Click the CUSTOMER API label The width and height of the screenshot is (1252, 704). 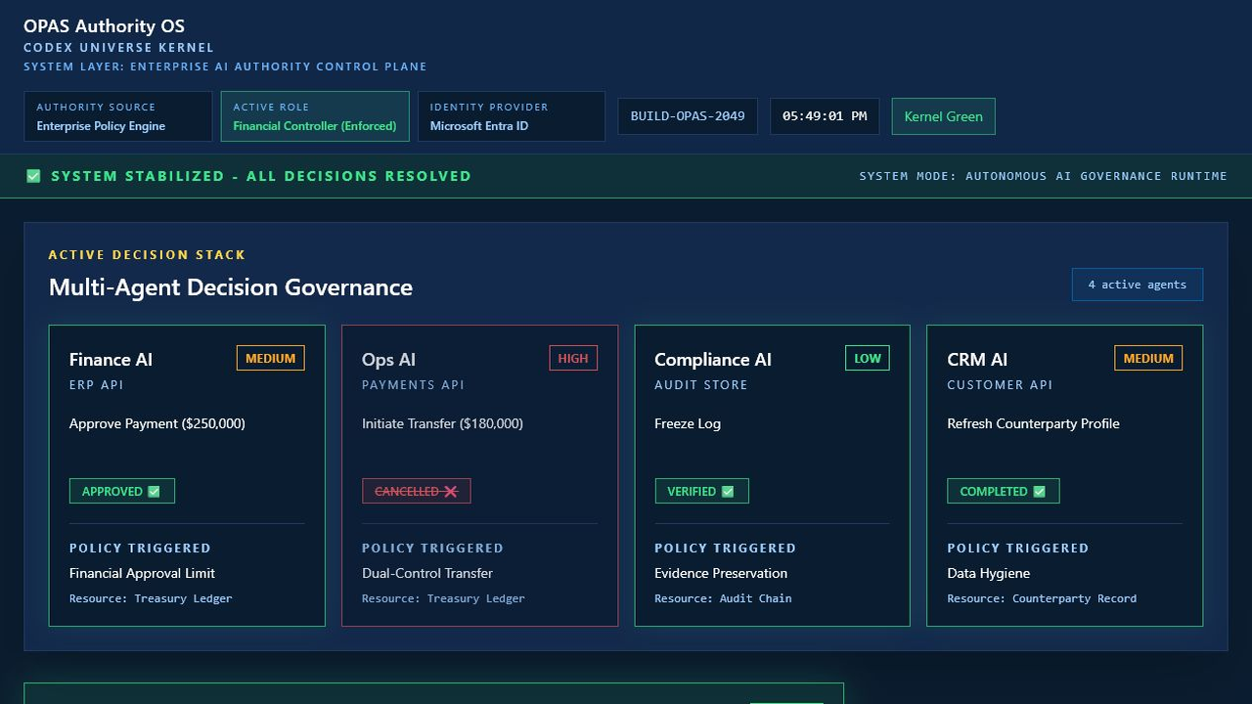click(x=1000, y=385)
